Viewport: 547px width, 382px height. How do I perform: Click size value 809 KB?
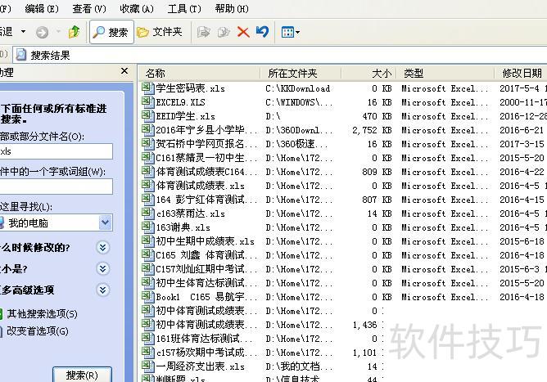[x=377, y=172]
